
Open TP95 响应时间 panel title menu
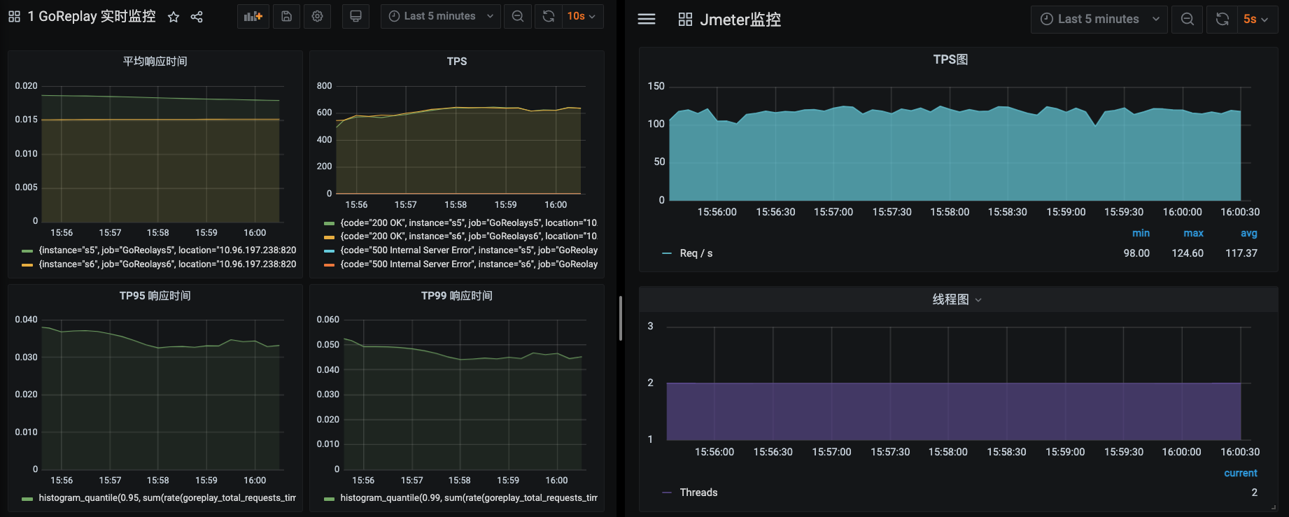coord(155,296)
